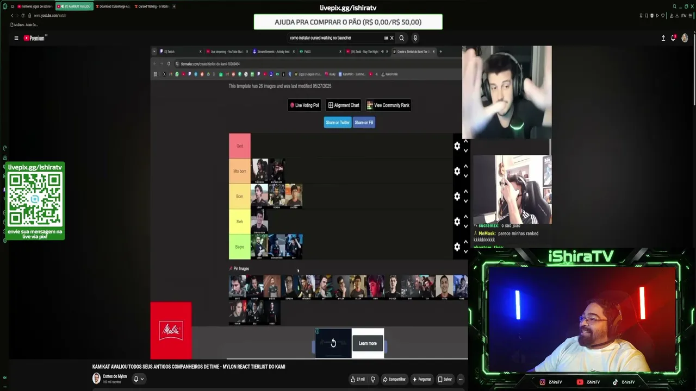Open a new browser tab
This screenshot has width=696, height=391.
pyautogui.click(x=174, y=7)
